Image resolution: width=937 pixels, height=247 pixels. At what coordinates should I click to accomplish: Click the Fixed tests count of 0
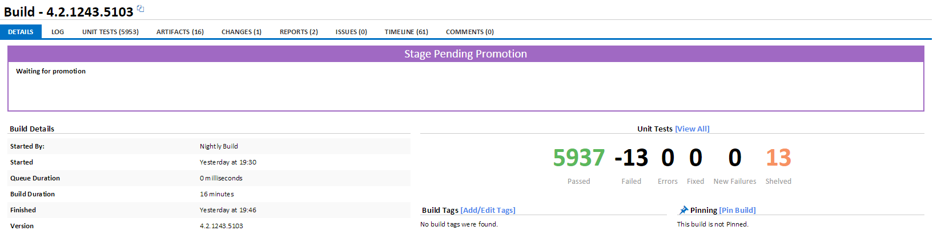695,158
